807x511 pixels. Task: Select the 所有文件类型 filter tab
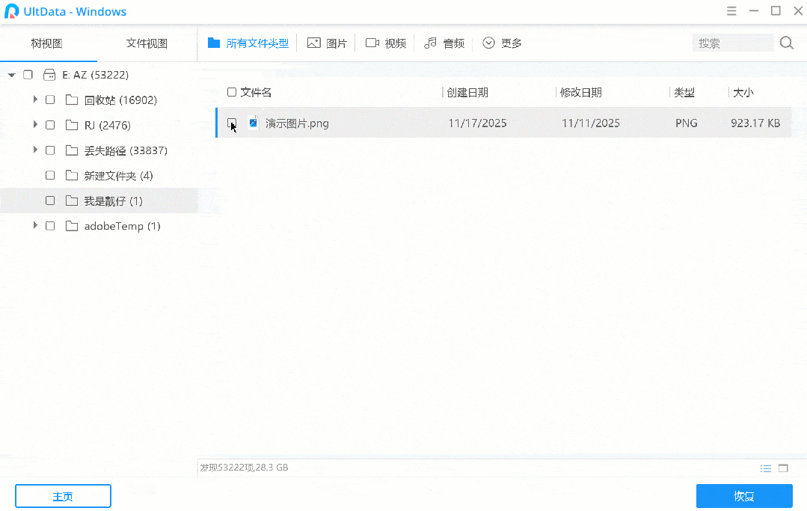pos(248,43)
